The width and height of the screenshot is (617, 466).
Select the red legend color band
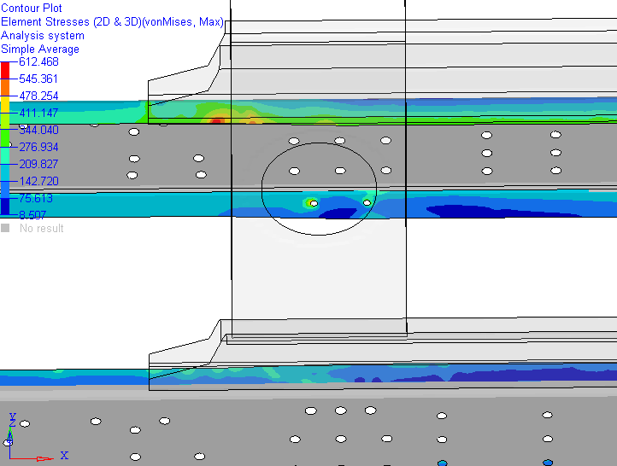5,70
